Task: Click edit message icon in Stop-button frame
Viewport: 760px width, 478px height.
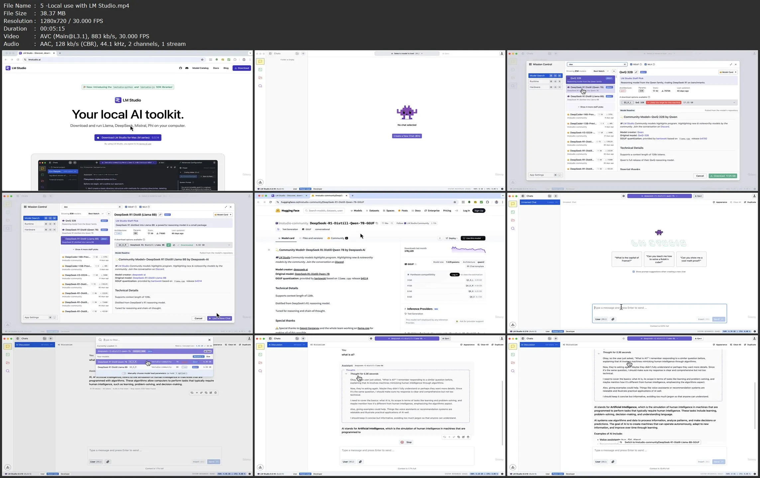Action: (x=463, y=437)
